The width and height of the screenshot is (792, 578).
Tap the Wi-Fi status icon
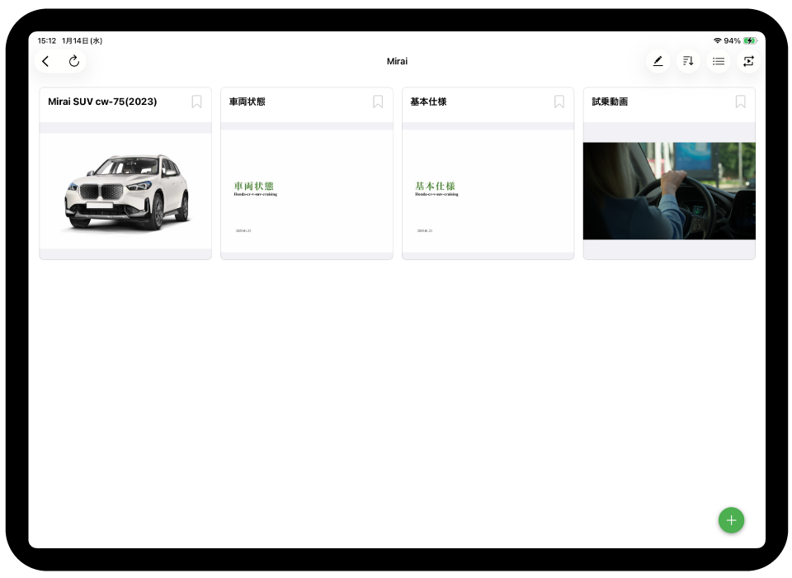[717, 40]
